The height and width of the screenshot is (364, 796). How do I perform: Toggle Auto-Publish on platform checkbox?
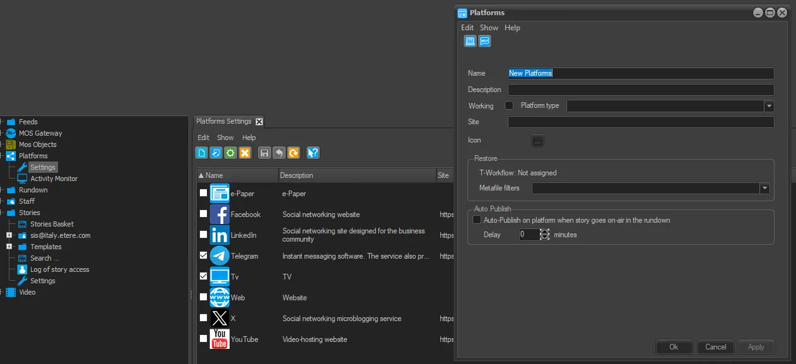(x=477, y=220)
